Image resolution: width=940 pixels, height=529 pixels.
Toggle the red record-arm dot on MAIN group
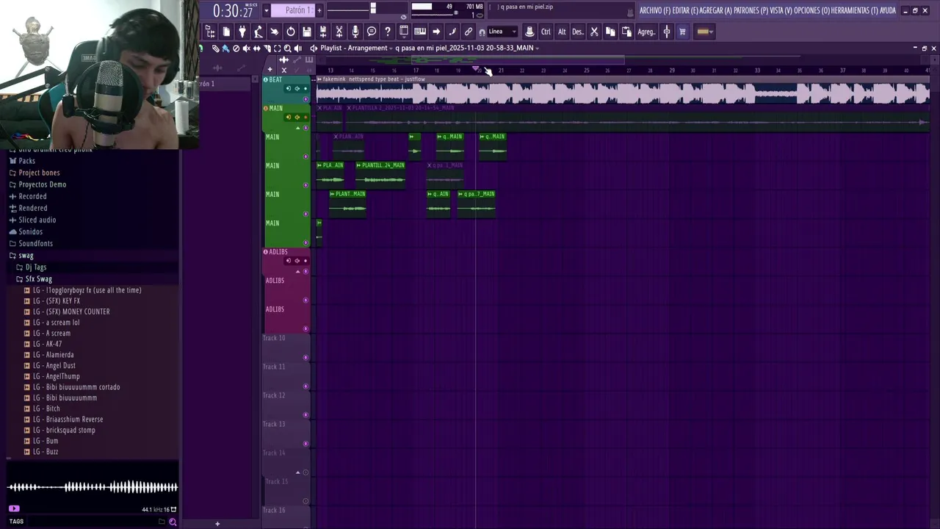tap(305, 117)
